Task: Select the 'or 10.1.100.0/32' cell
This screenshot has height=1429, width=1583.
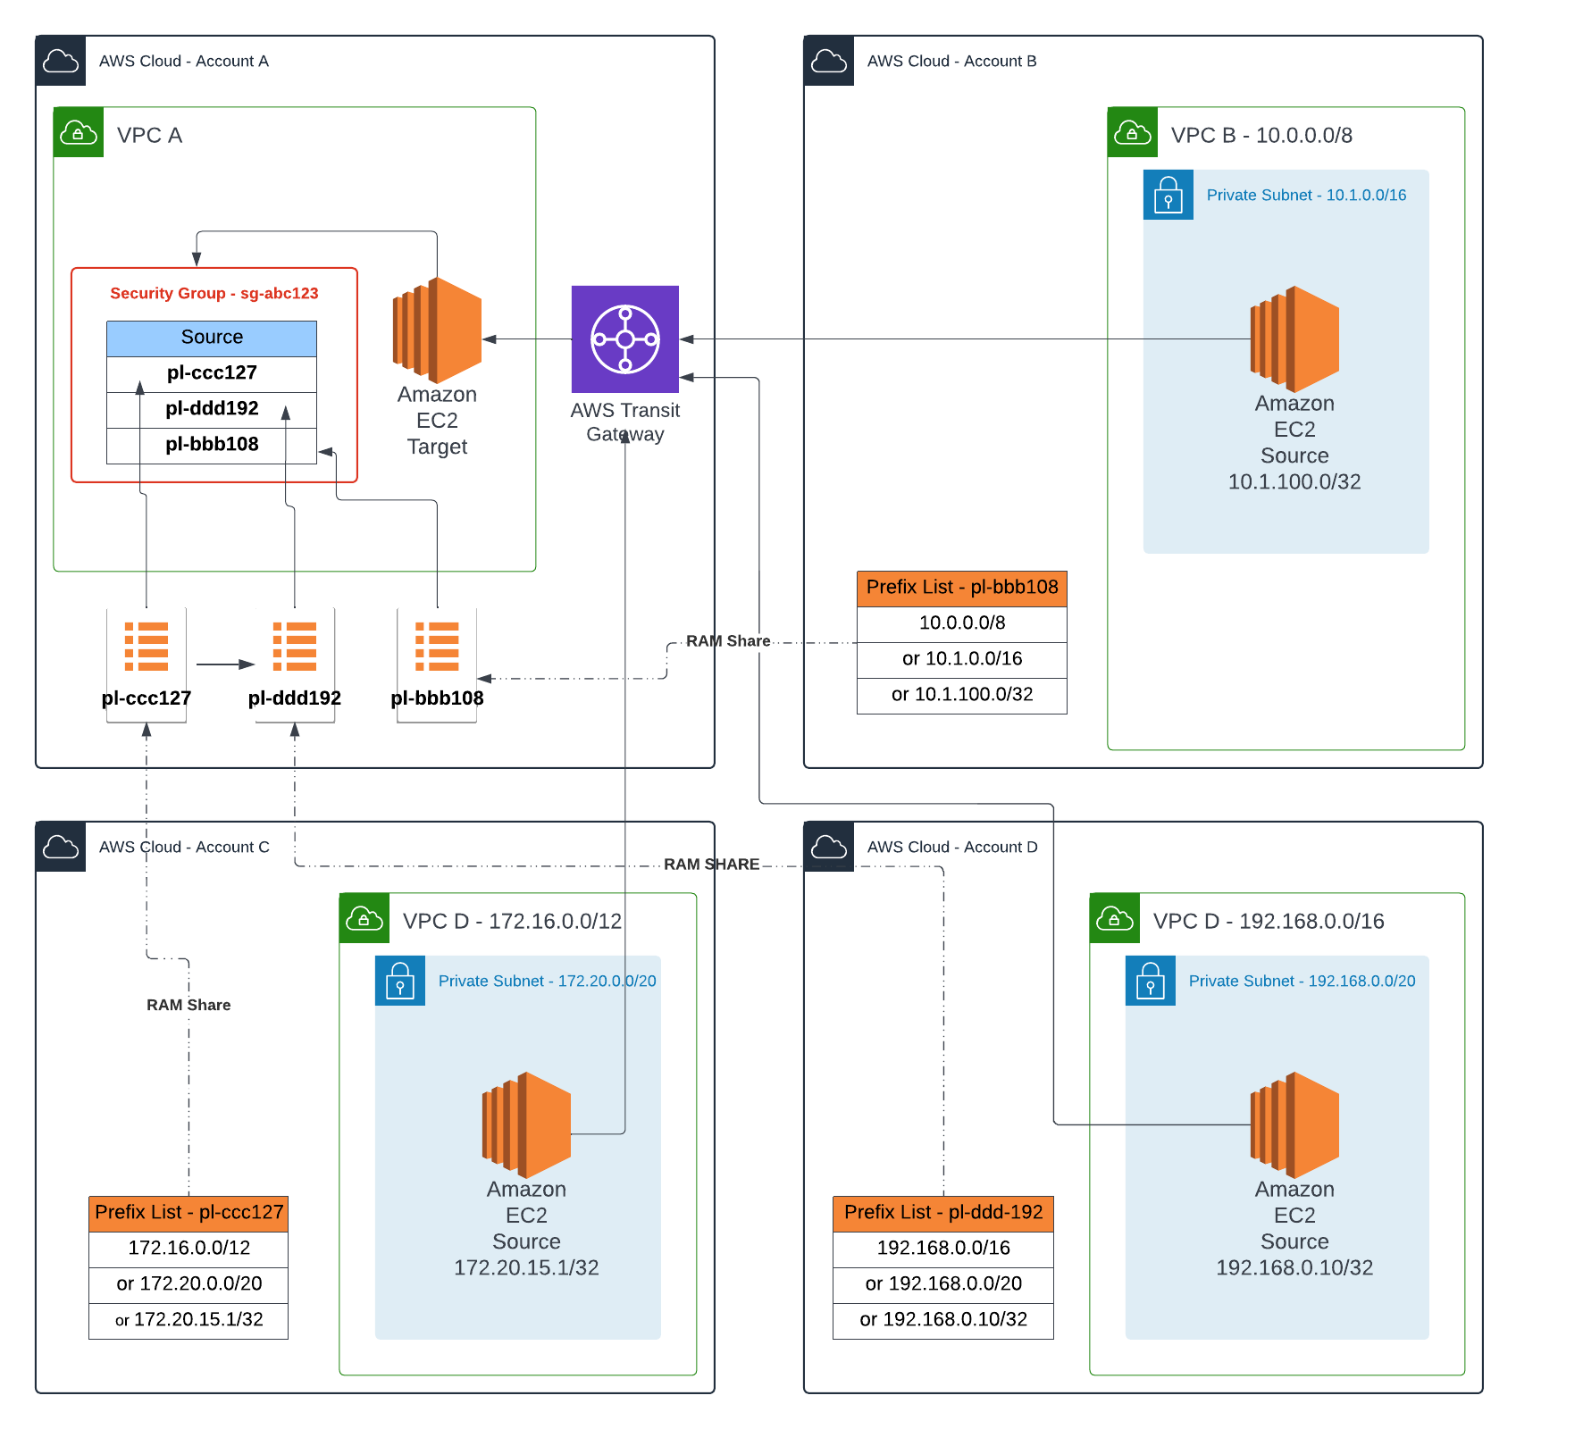Action: pos(962,696)
